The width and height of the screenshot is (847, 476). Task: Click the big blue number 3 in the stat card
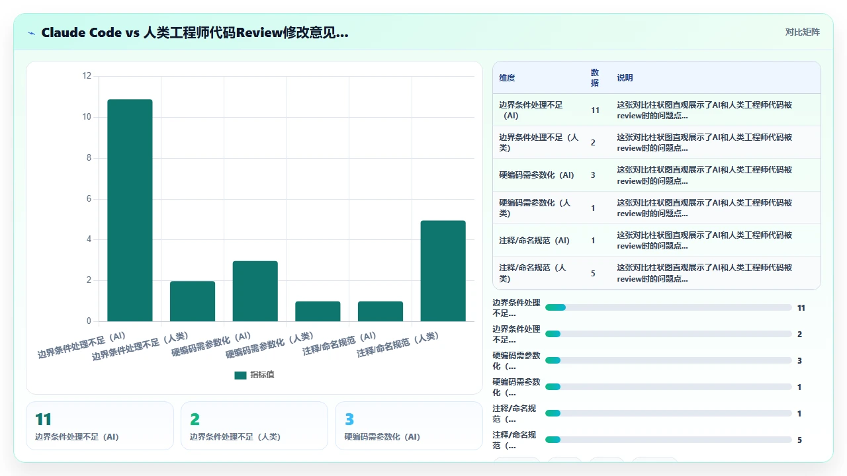[x=349, y=419]
